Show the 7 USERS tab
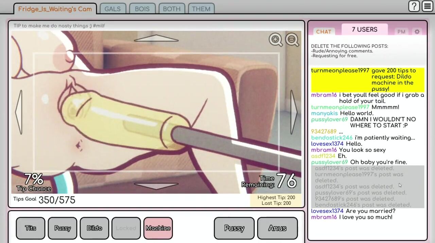Screen dimensions: 435x243 click(365, 30)
